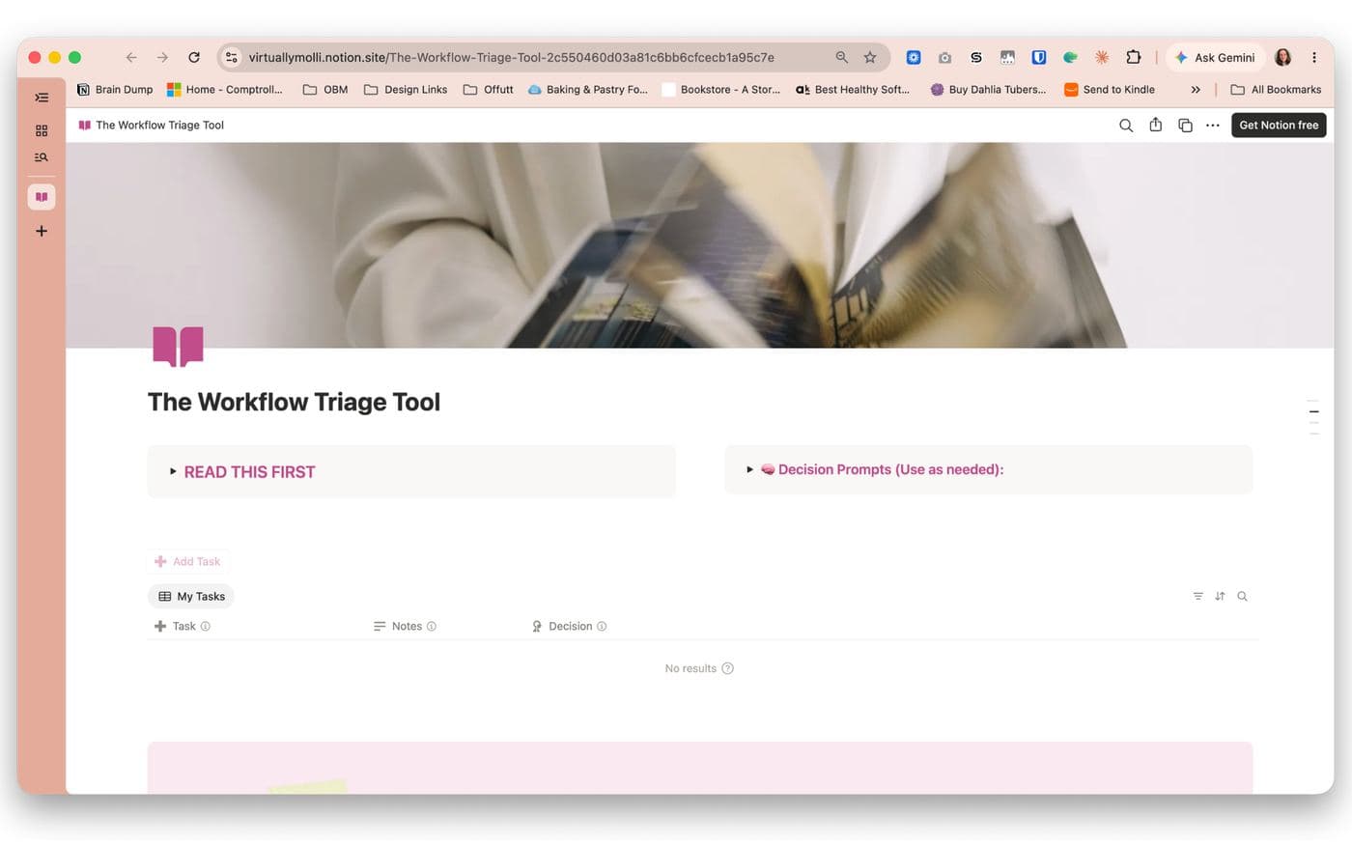This screenshot has width=1352, height=845.
Task: Search the Notion page with magnifier icon
Action: [x=1126, y=126]
